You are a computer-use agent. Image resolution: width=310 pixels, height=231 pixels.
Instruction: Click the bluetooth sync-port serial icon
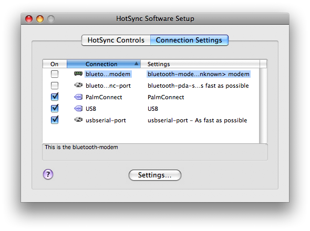pyautogui.click(x=78, y=86)
